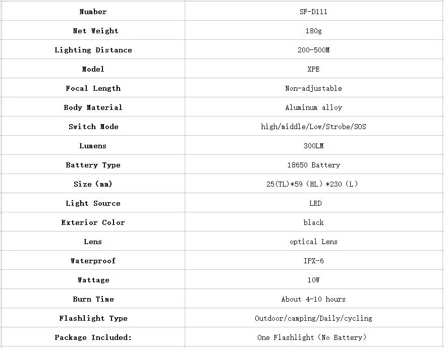444x348 pixels.
Task: Select the IPX-6 waterproof cell
Action: [314, 261]
